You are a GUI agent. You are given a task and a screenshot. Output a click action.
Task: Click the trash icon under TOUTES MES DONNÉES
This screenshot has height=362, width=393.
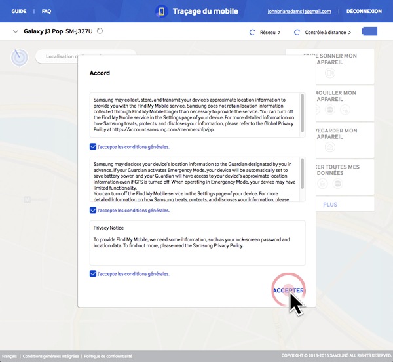pos(322,184)
